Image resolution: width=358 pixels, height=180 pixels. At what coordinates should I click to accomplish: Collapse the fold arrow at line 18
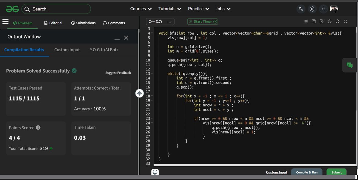pyautogui.click(x=152, y=96)
